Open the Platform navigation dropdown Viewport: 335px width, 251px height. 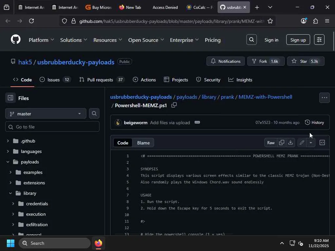pos(41,40)
